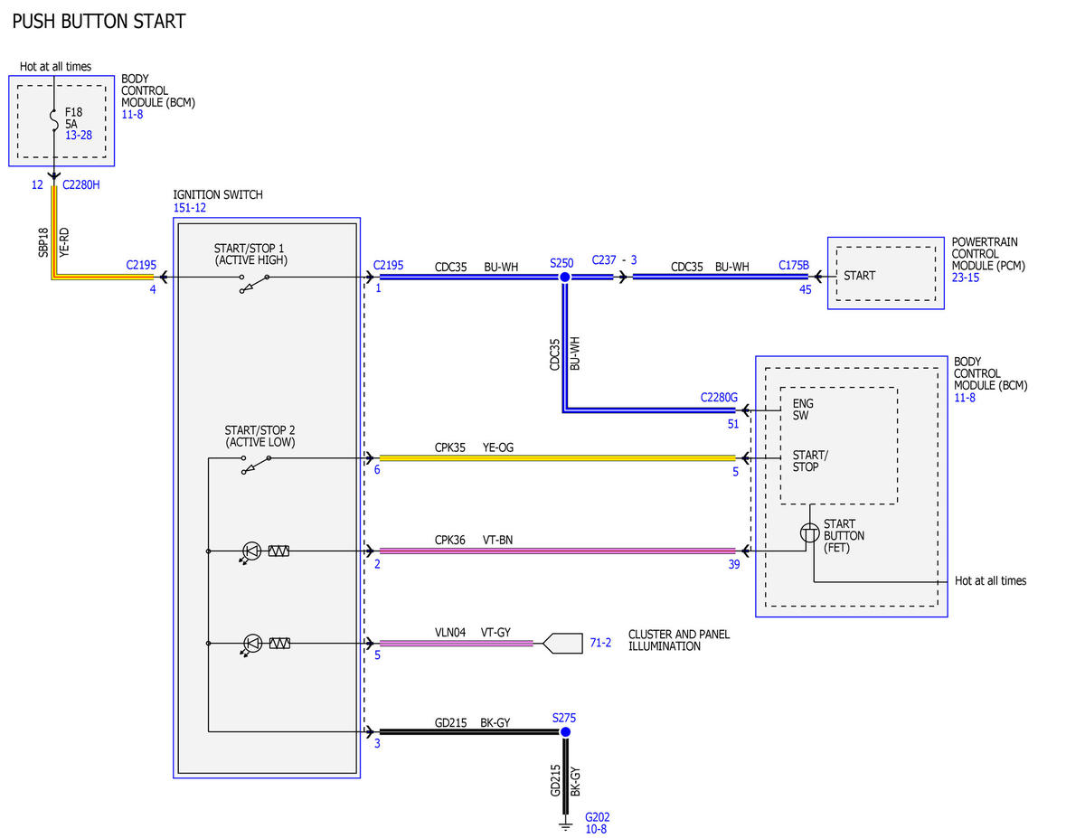Click the upper LED symbol on pin 2
The image size is (1085, 838).
(250, 551)
